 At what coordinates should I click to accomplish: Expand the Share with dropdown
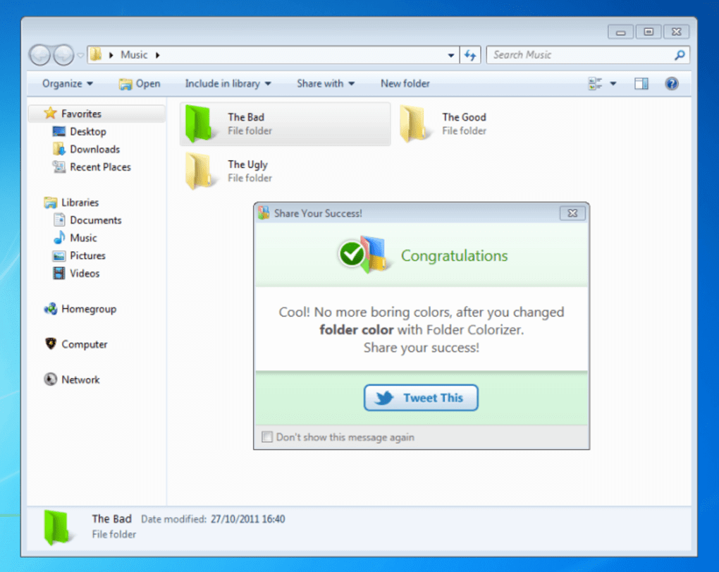[x=326, y=83]
